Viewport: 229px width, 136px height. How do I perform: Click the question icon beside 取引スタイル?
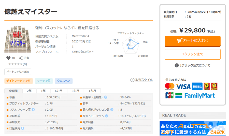(132, 80)
